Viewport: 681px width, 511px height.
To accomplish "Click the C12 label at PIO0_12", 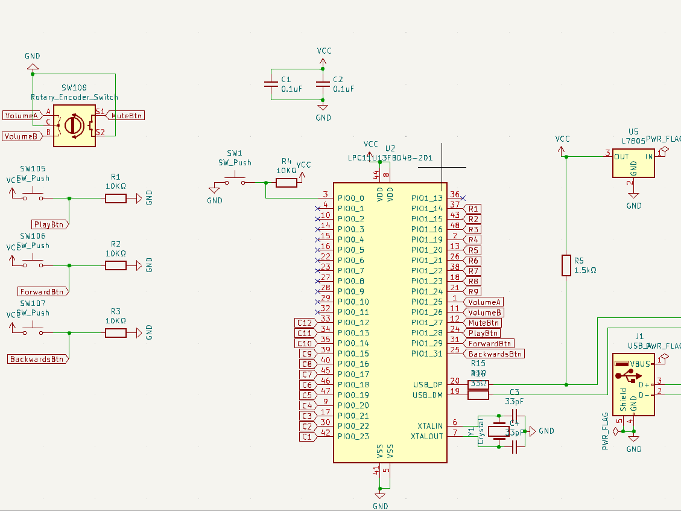I will coord(305,322).
